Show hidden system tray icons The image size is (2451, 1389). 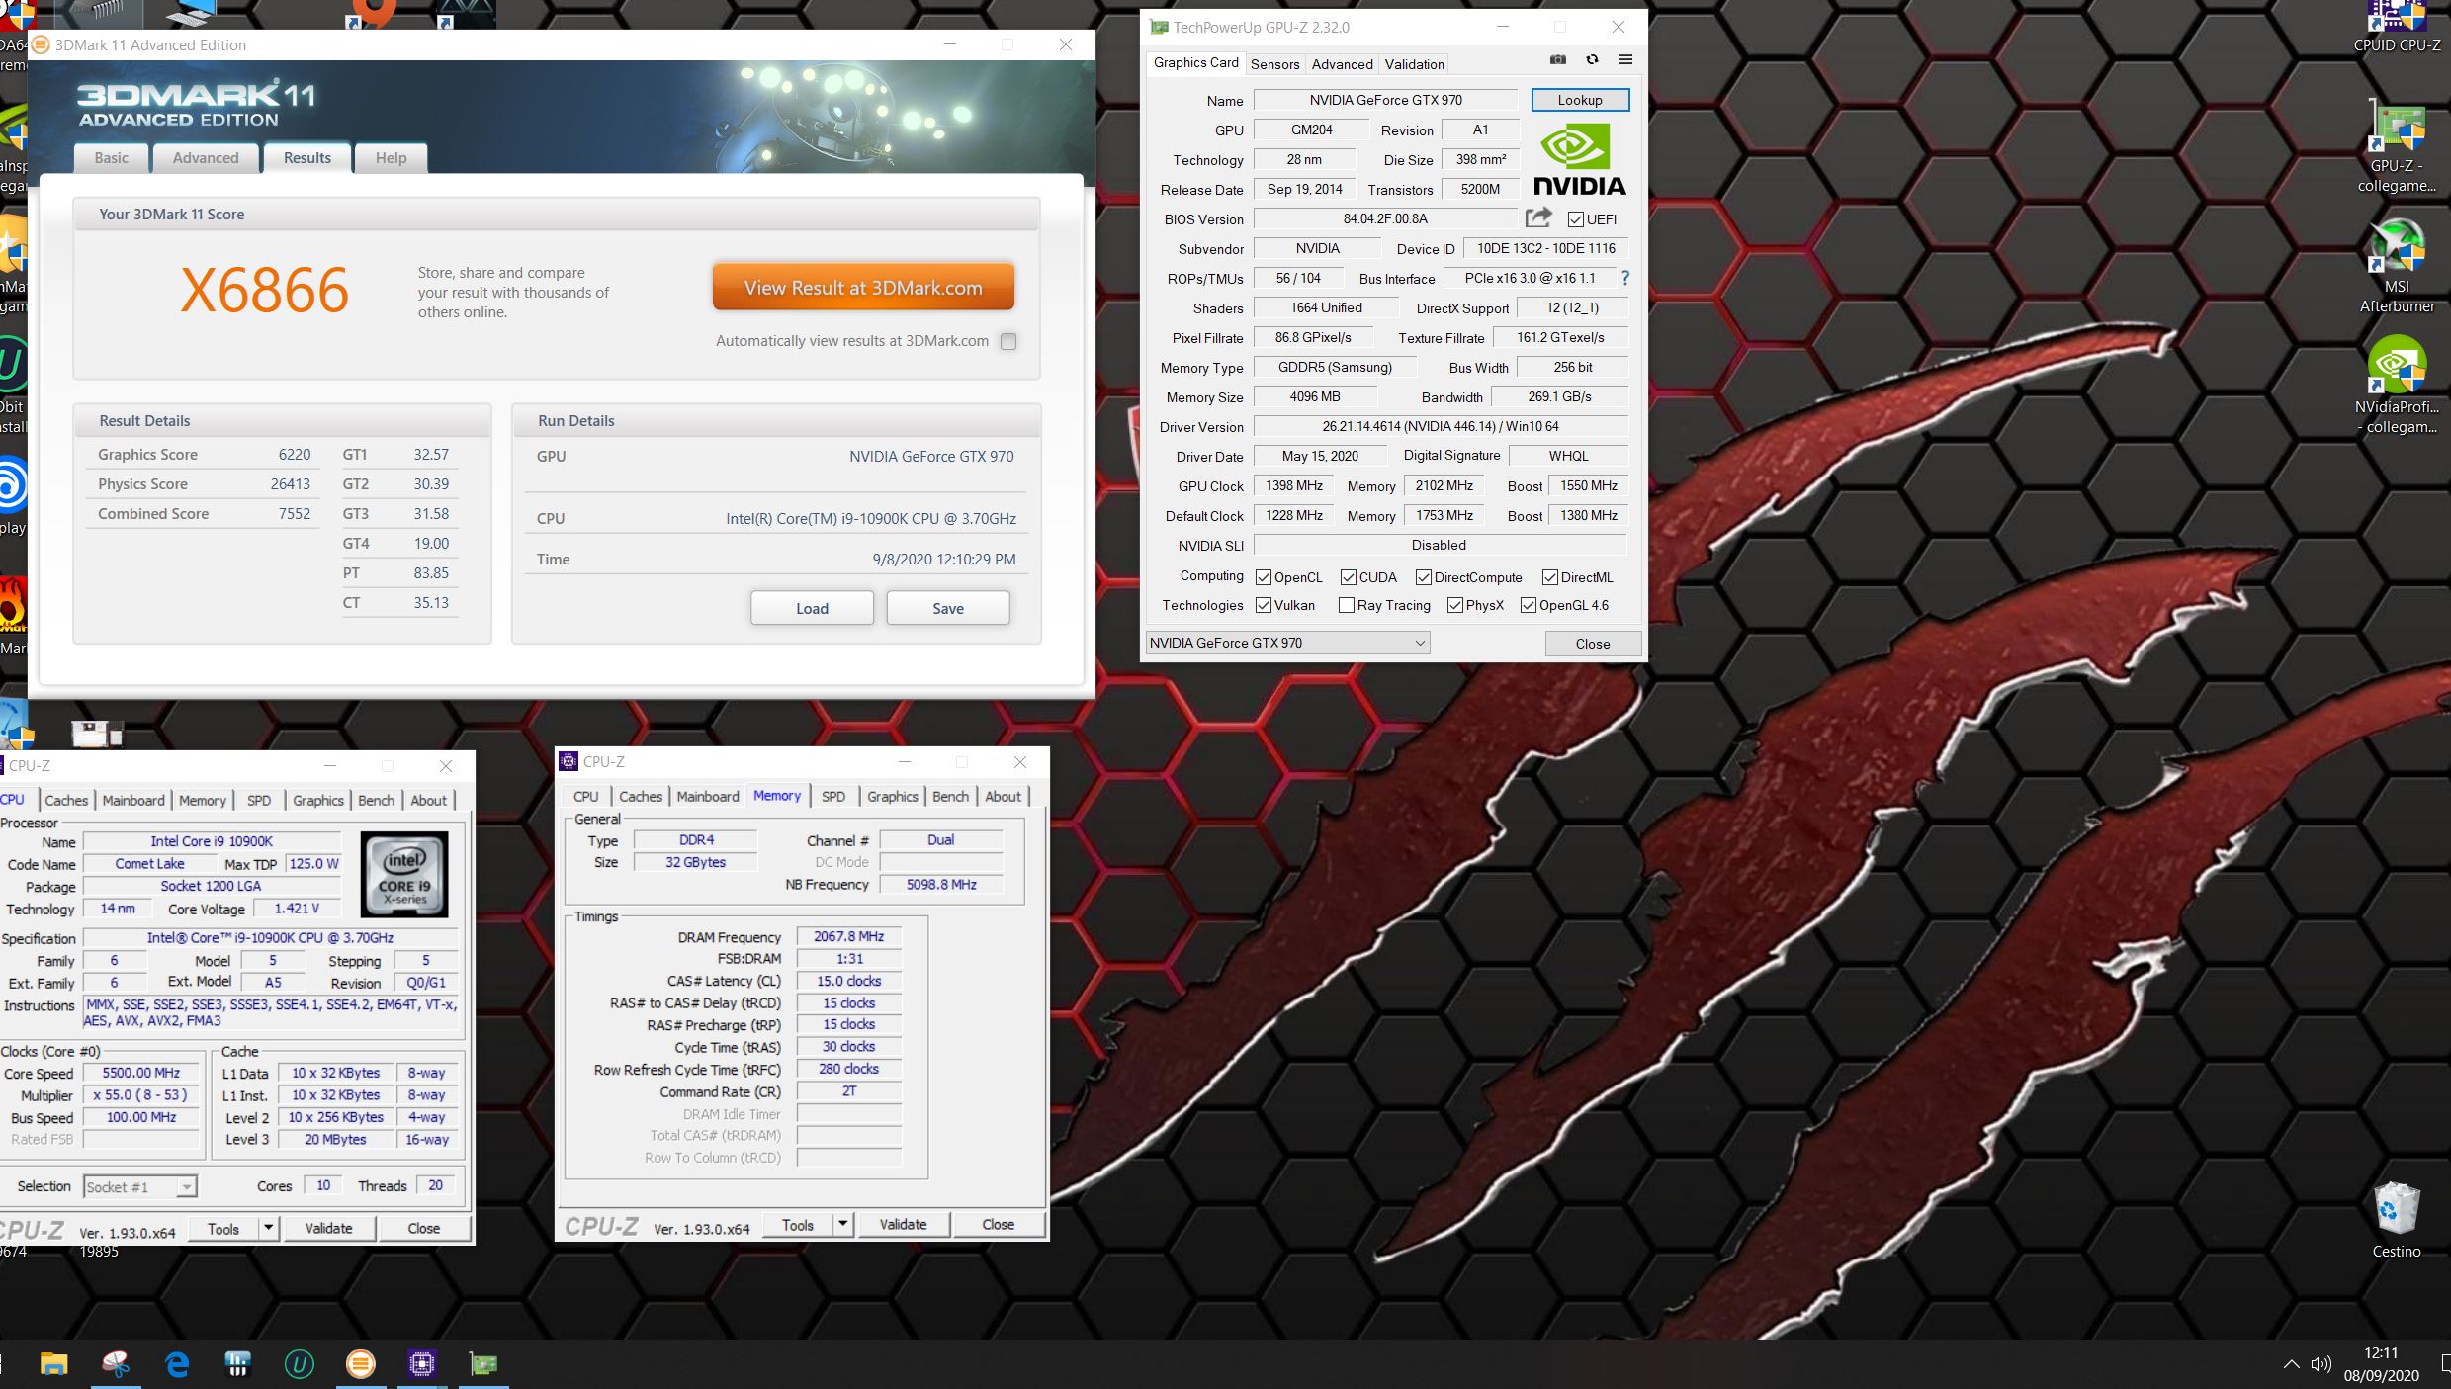(x=2291, y=1365)
